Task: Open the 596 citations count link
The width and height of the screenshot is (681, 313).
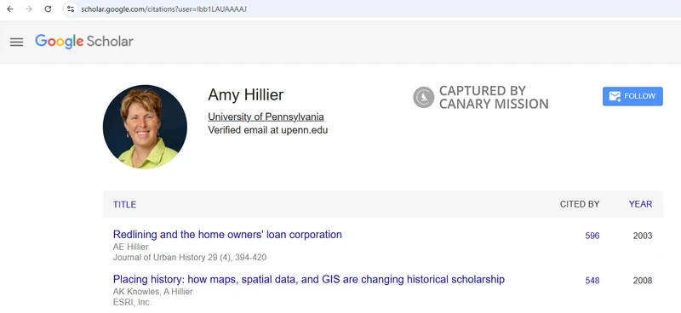Action: 592,236
